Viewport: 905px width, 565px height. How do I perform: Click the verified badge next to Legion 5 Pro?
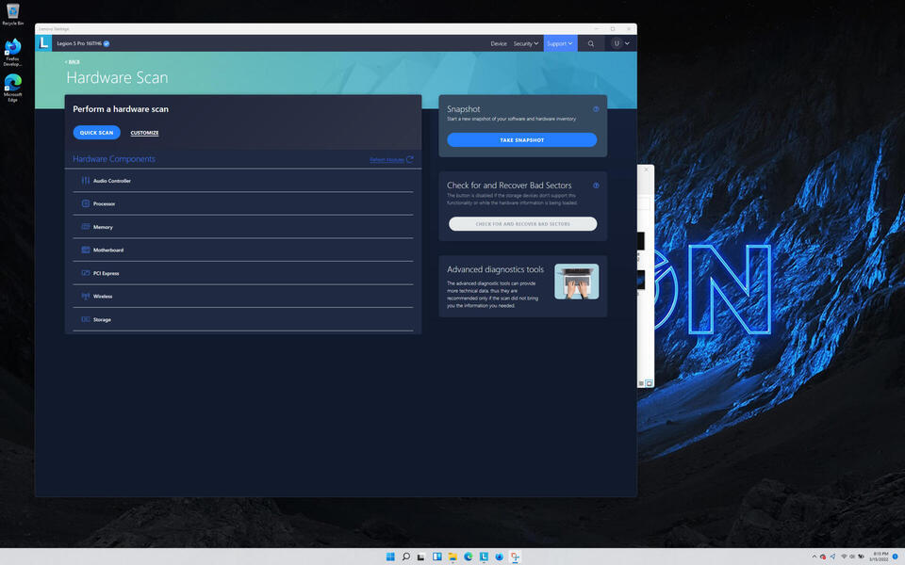107,44
